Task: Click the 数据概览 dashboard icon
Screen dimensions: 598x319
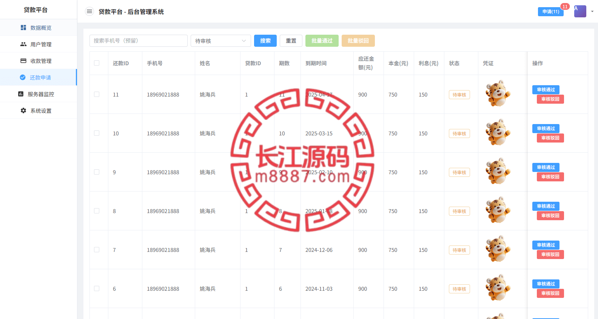Action: point(23,28)
